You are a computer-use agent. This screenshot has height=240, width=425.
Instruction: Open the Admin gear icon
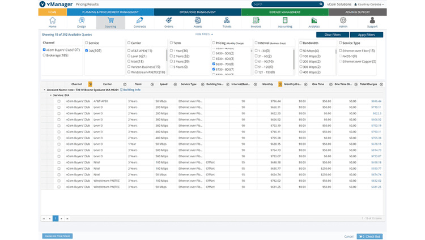click(x=343, y=20)
